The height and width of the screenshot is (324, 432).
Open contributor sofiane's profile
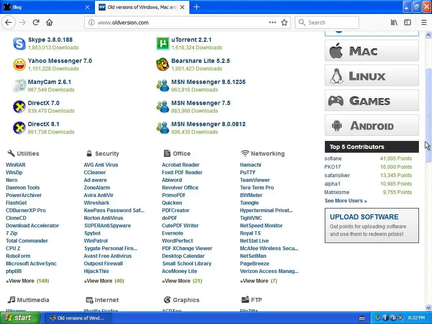(x=333, y=159)
